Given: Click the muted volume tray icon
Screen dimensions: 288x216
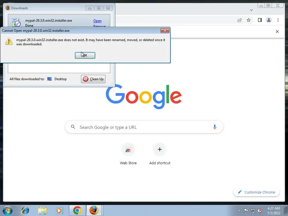Looking at the screenshot, I should (x=260, y=211).
